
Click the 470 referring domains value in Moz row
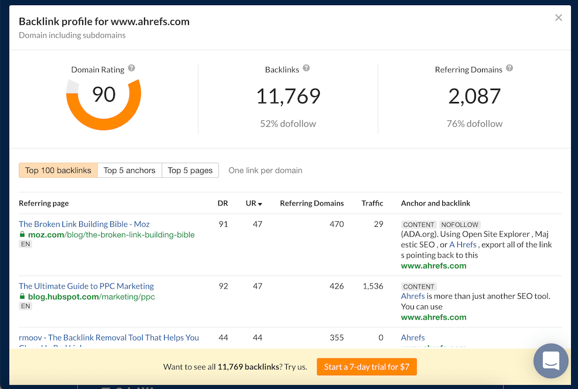click(x=336, y=224)
